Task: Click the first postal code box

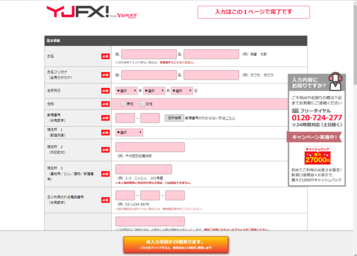Action: pos(125,118)
